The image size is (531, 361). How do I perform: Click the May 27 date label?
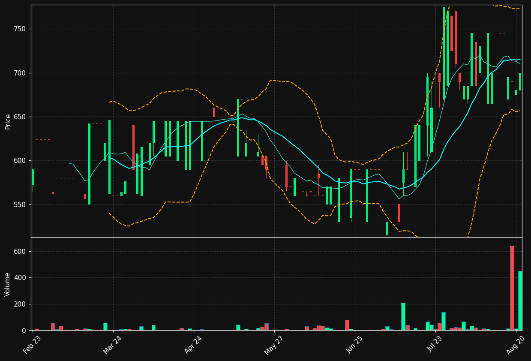point(273,345)
